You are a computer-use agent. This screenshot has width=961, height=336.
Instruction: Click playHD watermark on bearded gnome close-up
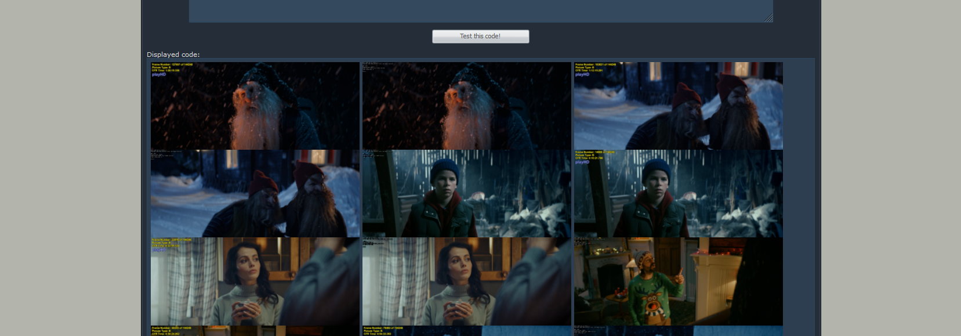click(x=159, y=75)
